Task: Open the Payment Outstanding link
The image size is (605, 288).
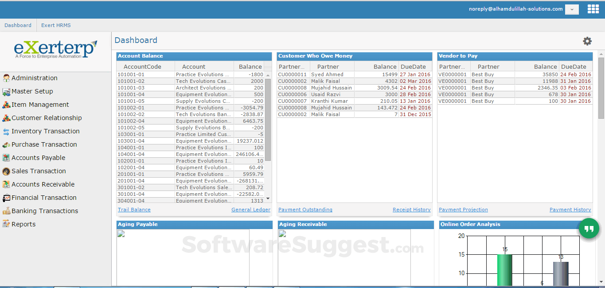Action: (x=305, y=210)
